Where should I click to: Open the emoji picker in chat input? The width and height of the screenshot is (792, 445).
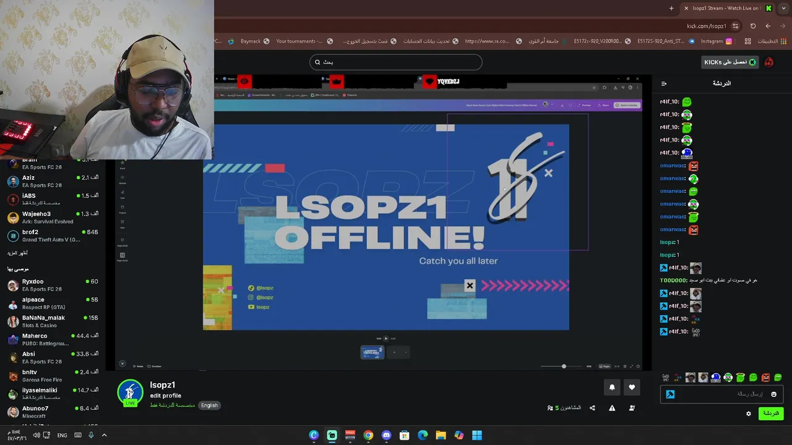[773, 394]
